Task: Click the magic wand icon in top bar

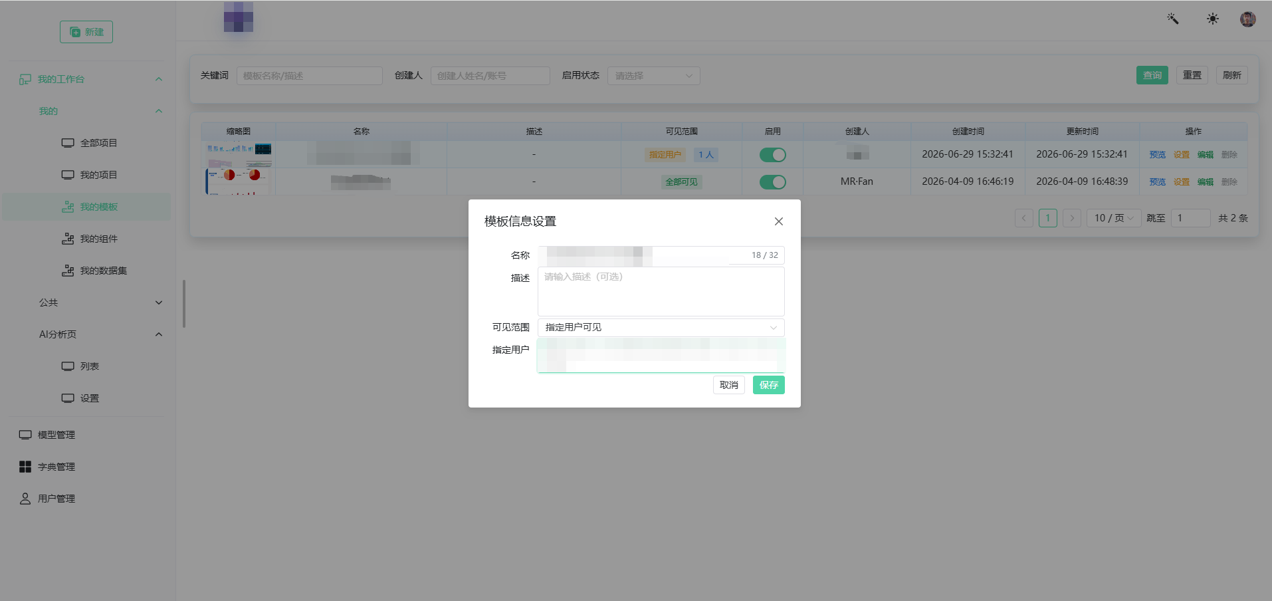Action: [1173, 19]
